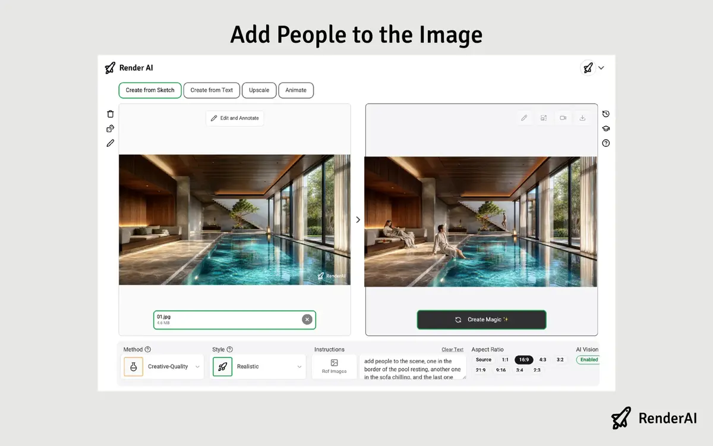713x446 pixels.
Task: Open the Creative-Quality method dropdown
Action: pyautogui.click(x=163, y=366)
